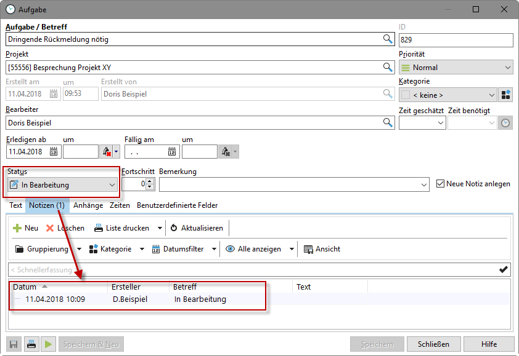This screenshot has height=356, width=519.
Task: Expand the Status dropdown showing In Bearbeitung
Action: [112, 184]
